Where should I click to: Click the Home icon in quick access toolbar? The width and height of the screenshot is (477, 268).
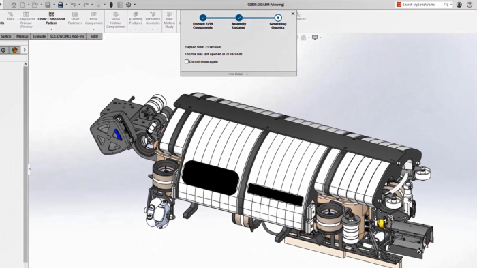click(14, 5)
